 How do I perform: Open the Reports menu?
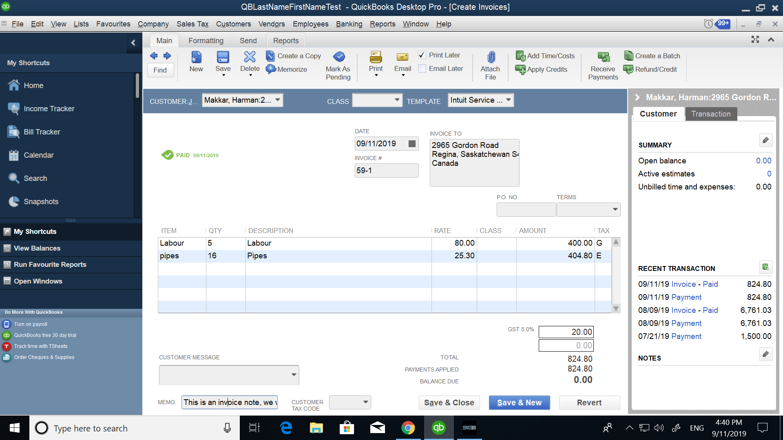pyautogui.click(x=383, y=24)
